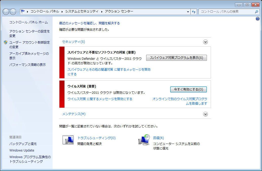Open Windows プログラム互換性のトラブルシューティング link
Screen dimensions: 262x171
[30, 159]
